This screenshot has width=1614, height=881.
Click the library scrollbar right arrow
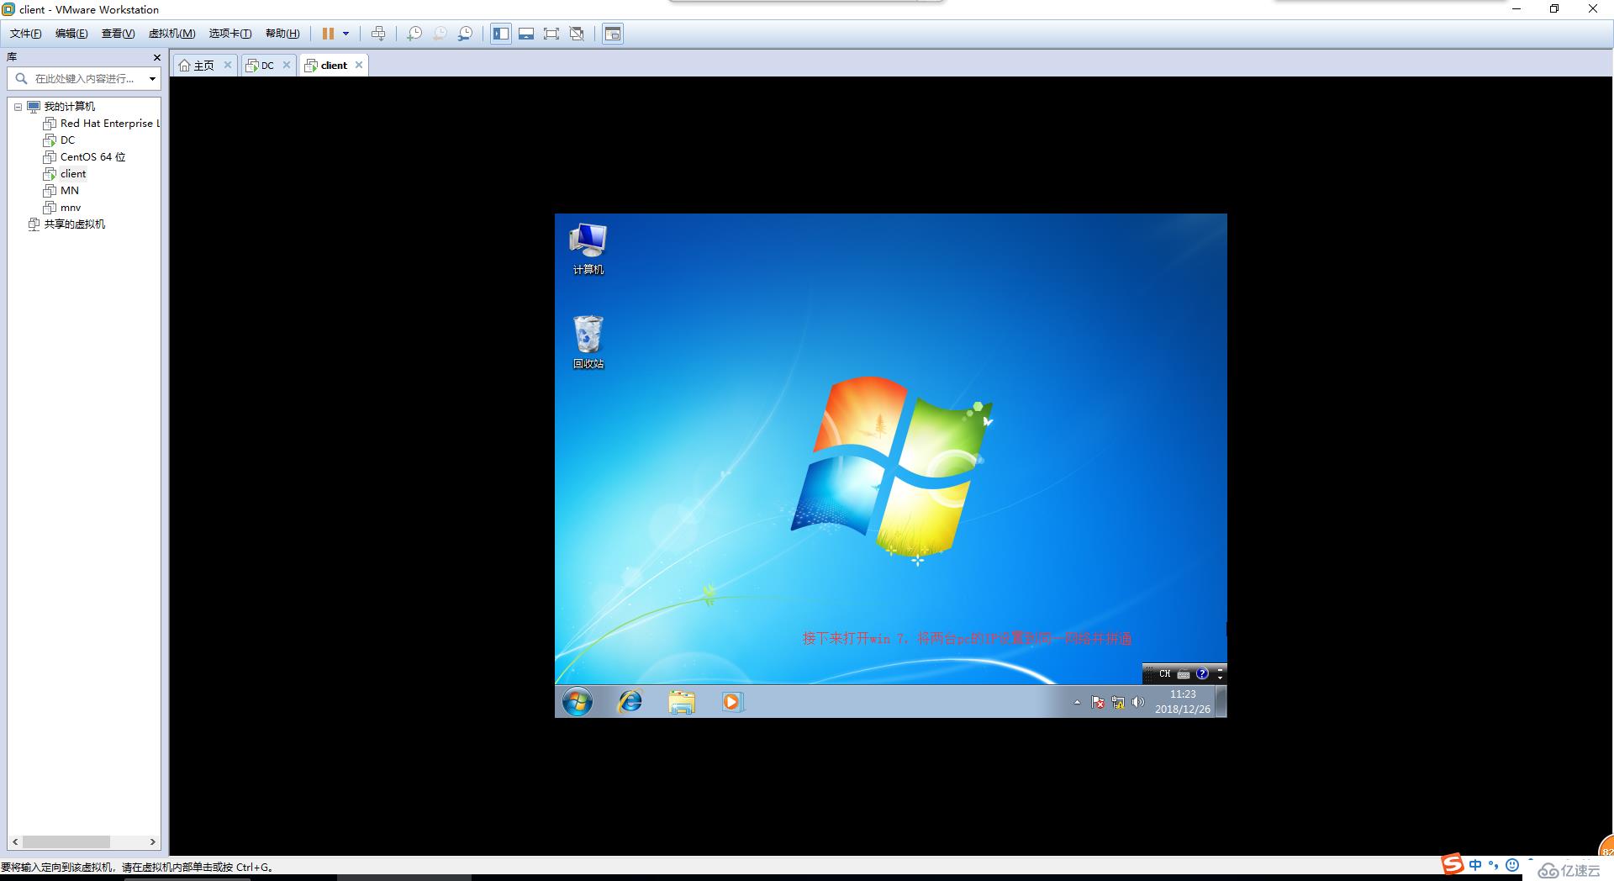[x=152, y=841]
